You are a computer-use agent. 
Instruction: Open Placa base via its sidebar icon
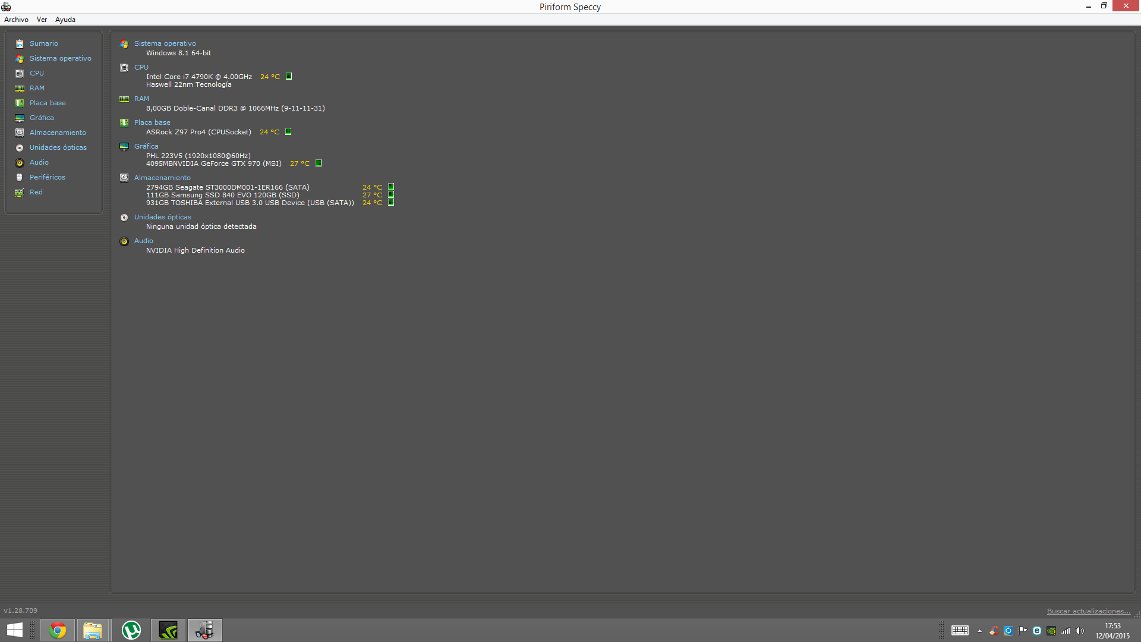tap(20, 103)
